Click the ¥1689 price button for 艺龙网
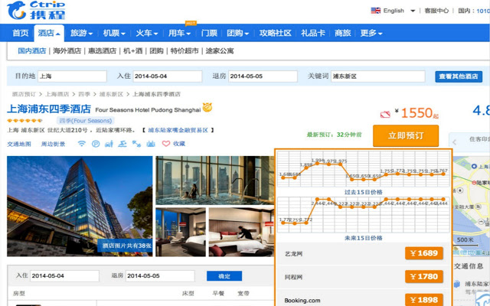This screenshot has width=490, height=306. click(x=424, y=253)
